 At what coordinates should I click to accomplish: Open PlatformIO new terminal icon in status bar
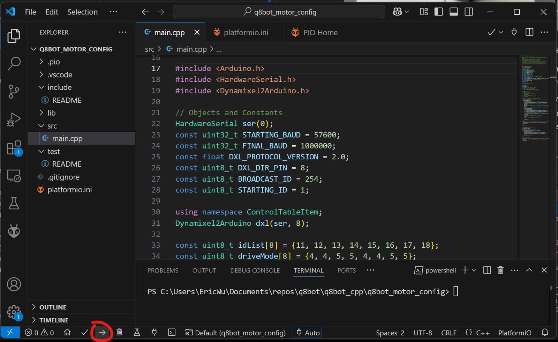[x=172, y=333]
